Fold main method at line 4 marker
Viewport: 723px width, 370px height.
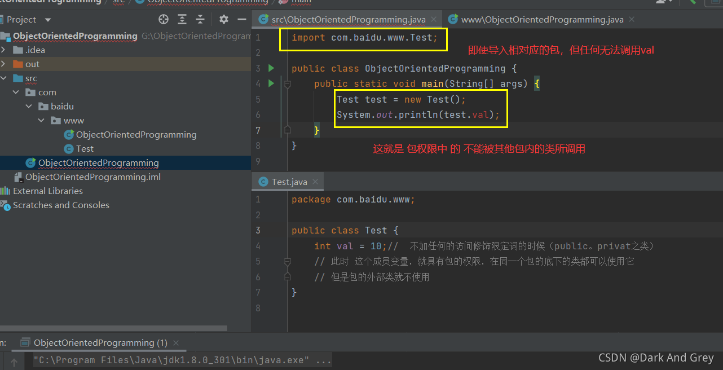coord(287,84)
